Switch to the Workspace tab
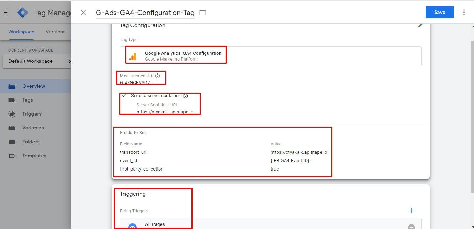Image resolution: width=474 pixels, height=229 pixels. [x=21, y=32]
